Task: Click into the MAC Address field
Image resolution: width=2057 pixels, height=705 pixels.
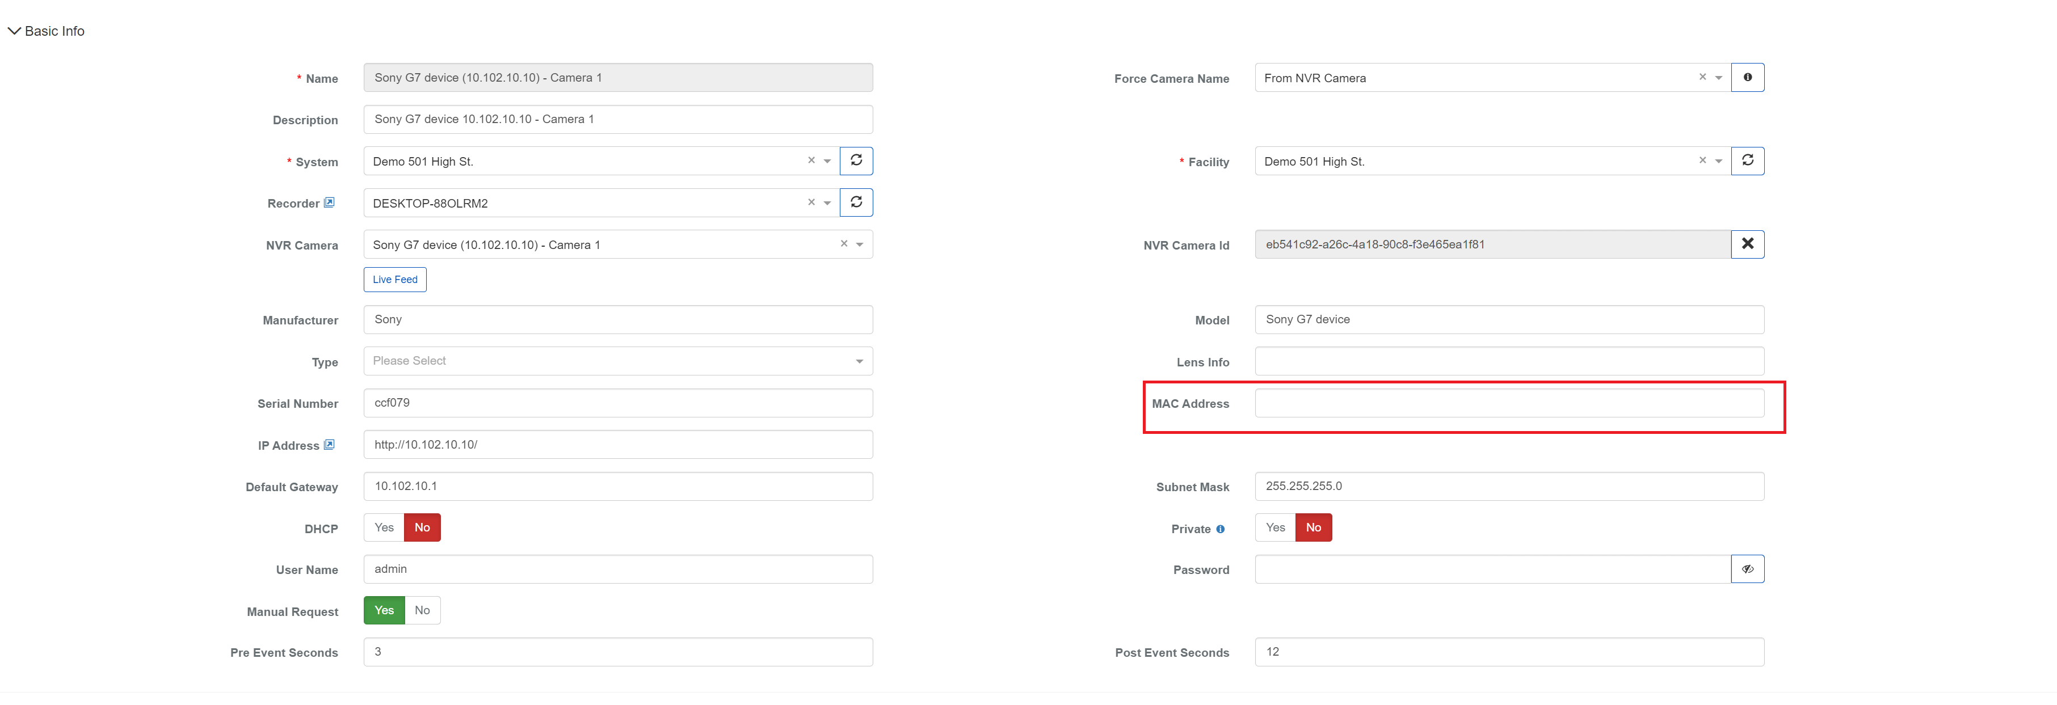Action: pos(1508,403)
